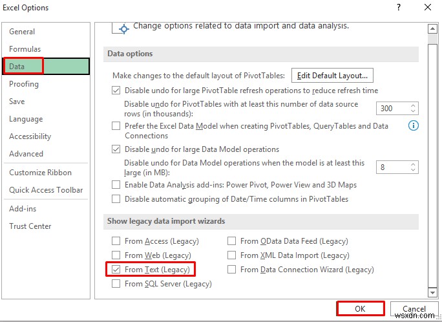
Task: Click the data import options icon
Action: point(120,27)
